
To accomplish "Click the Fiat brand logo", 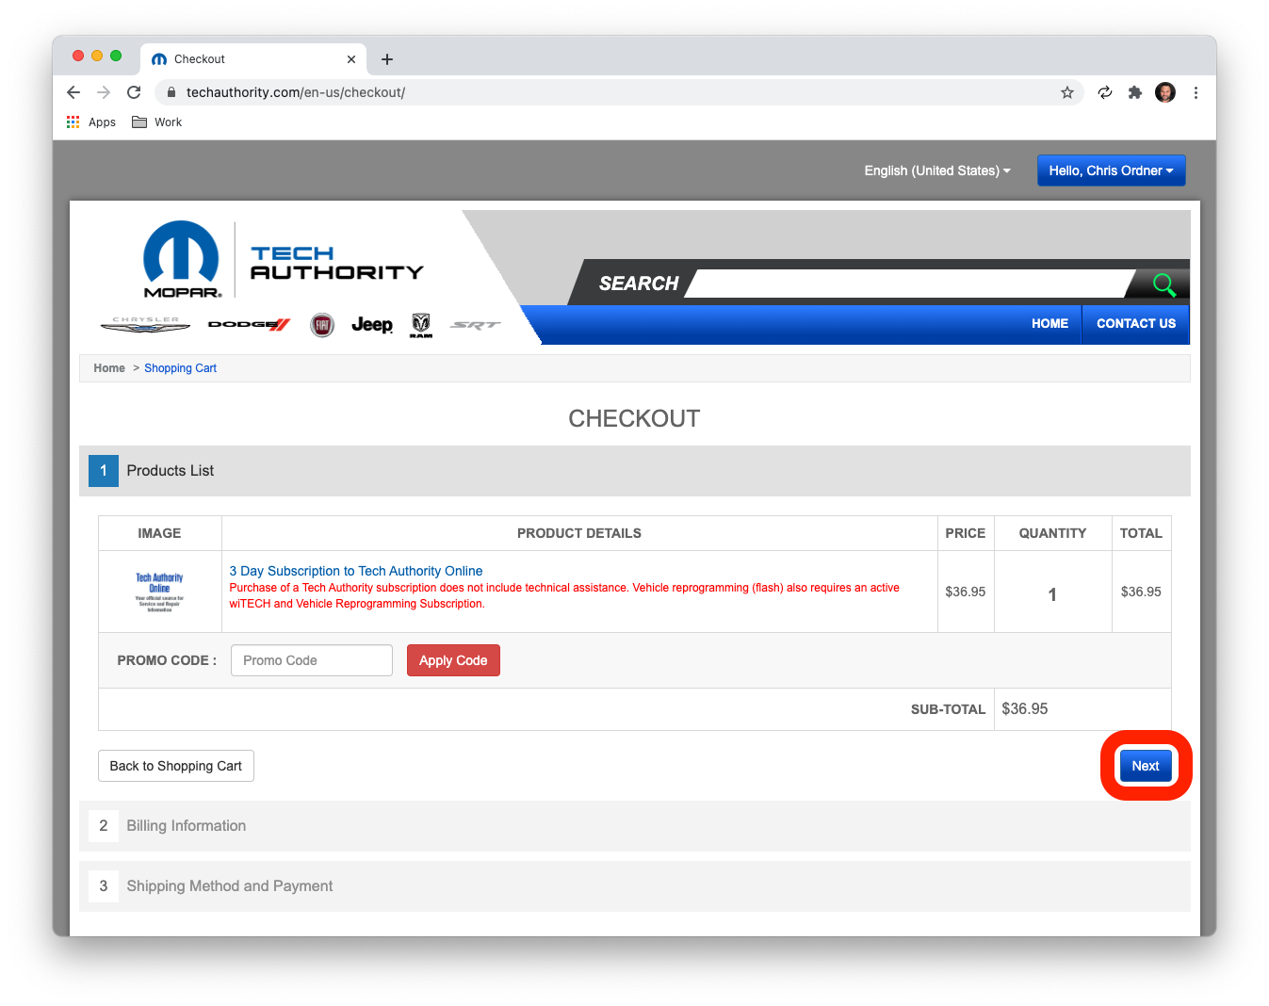I will [x=322, y=325].
